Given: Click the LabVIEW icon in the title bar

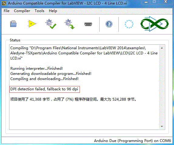Looking at the screenshot, I should pos(4,3).
